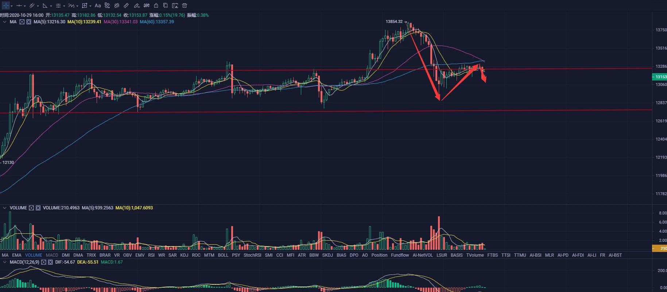This screenshot has width=667, height=292.
Task: Select the triangle shape drawing tool
Action: point(45,5)
